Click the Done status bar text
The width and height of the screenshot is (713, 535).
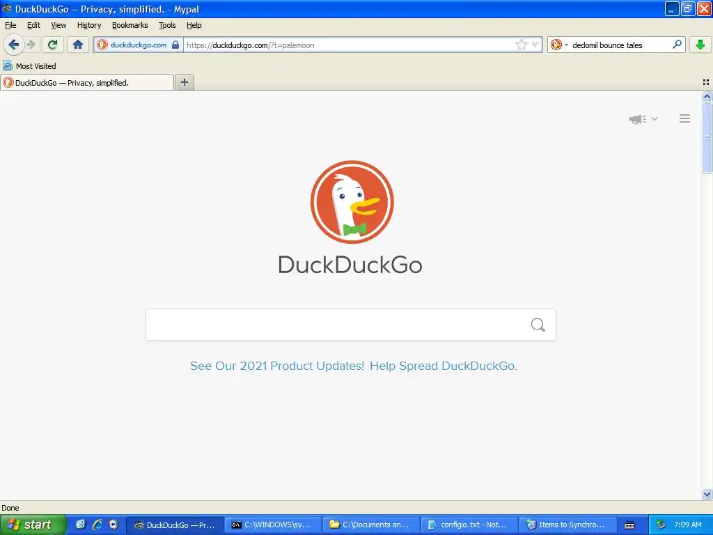coord(10,508)
